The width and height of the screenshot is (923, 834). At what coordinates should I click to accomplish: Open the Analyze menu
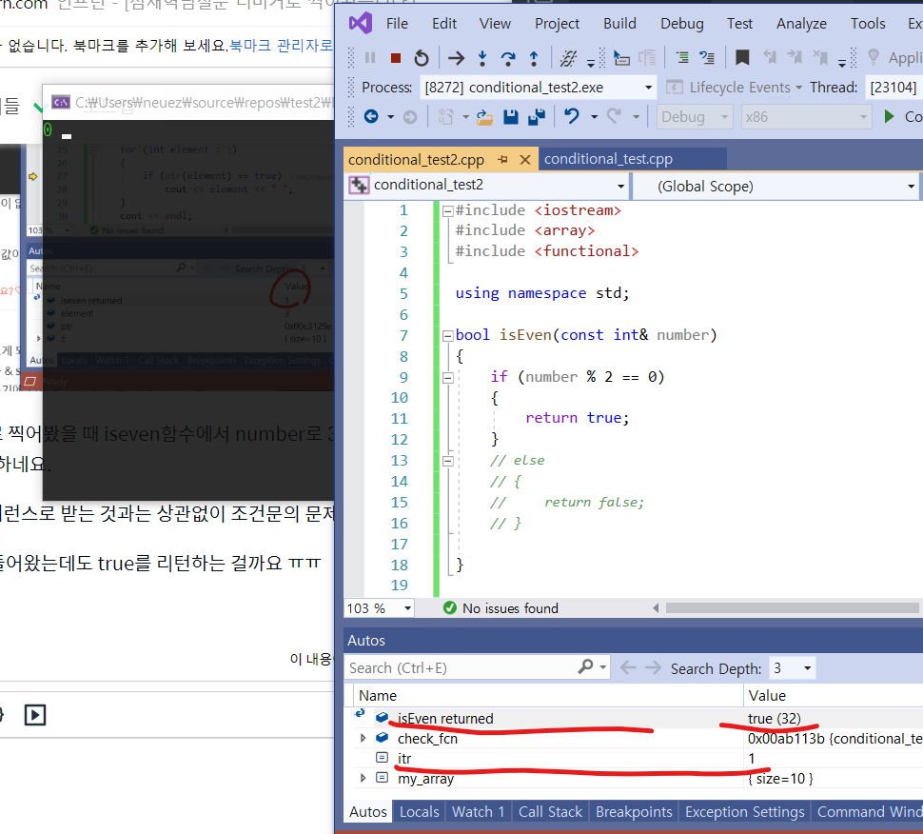point(802,24)
